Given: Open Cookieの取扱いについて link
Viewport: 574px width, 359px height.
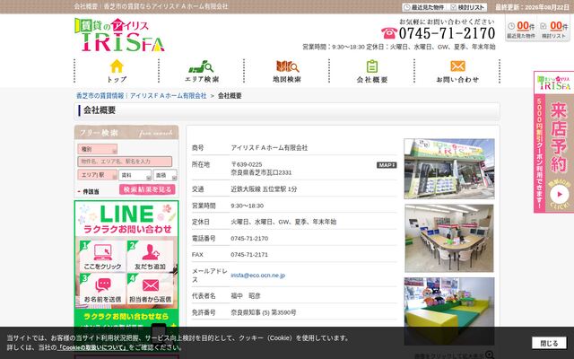Looking at the screenshot, I should coord(92,347).
